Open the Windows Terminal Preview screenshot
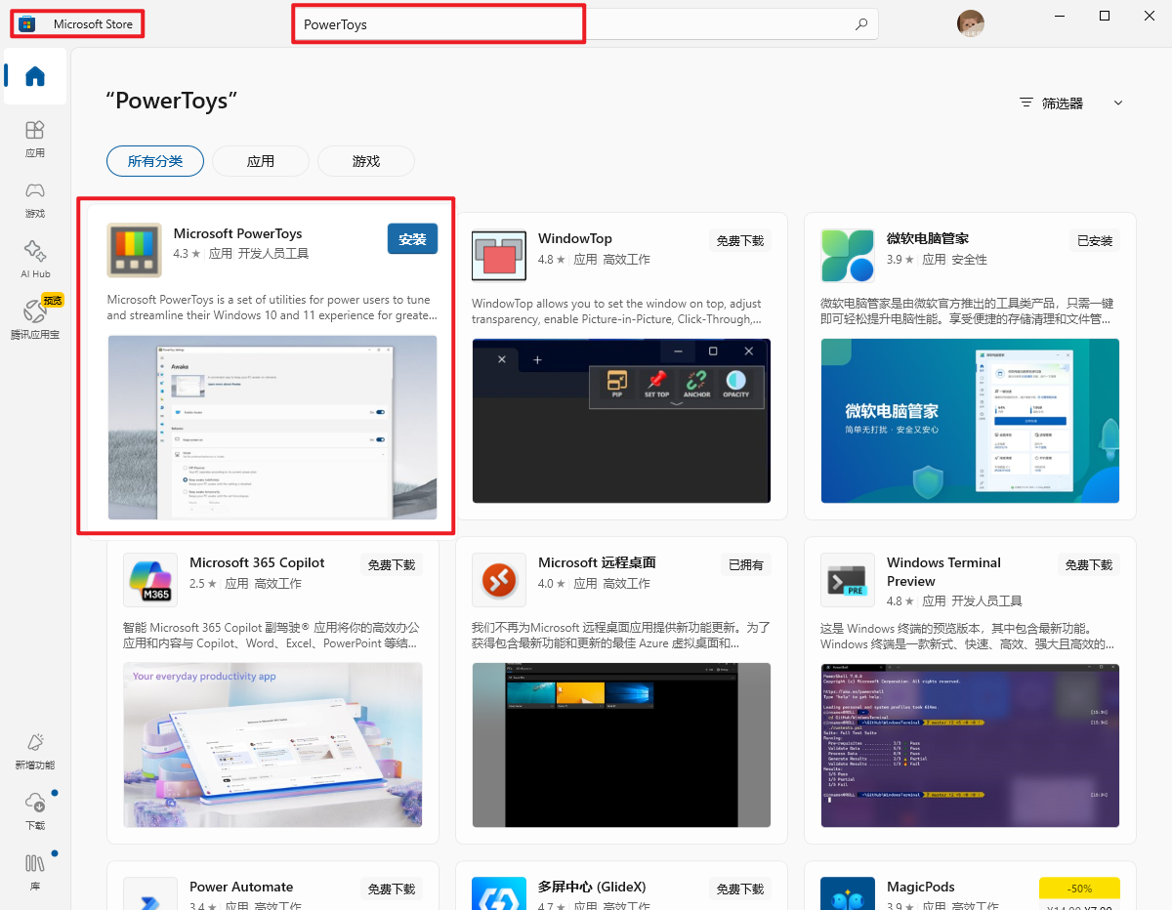 coord(970,745)
